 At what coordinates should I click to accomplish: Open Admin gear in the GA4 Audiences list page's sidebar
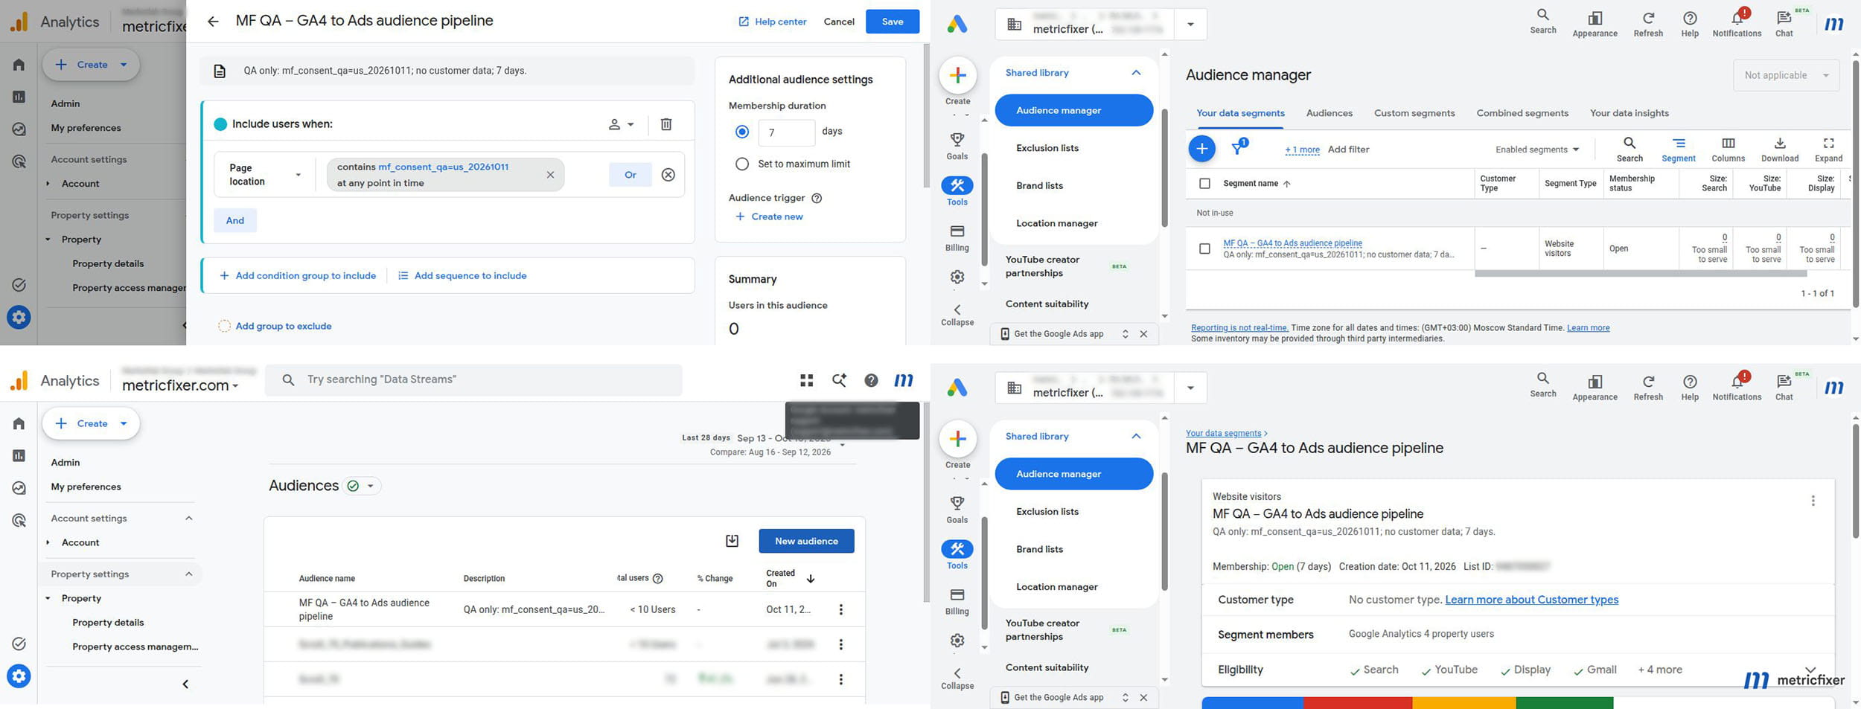19,676
